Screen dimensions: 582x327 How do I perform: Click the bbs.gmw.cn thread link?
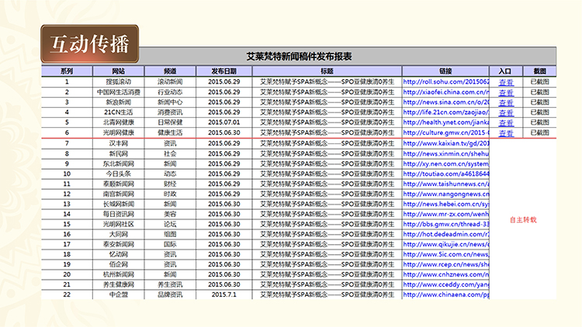coord(446,224)
